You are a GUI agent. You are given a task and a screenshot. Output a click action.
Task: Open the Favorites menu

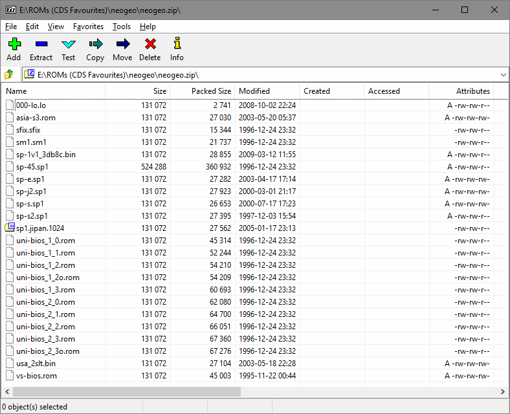coord(88,27)
